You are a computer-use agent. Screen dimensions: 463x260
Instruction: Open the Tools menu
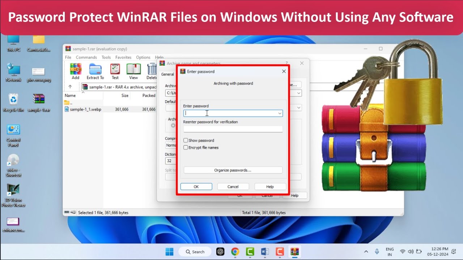[106, 57]
